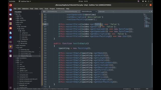Open the Sublime Text app menu in top bar

point(25,1)
